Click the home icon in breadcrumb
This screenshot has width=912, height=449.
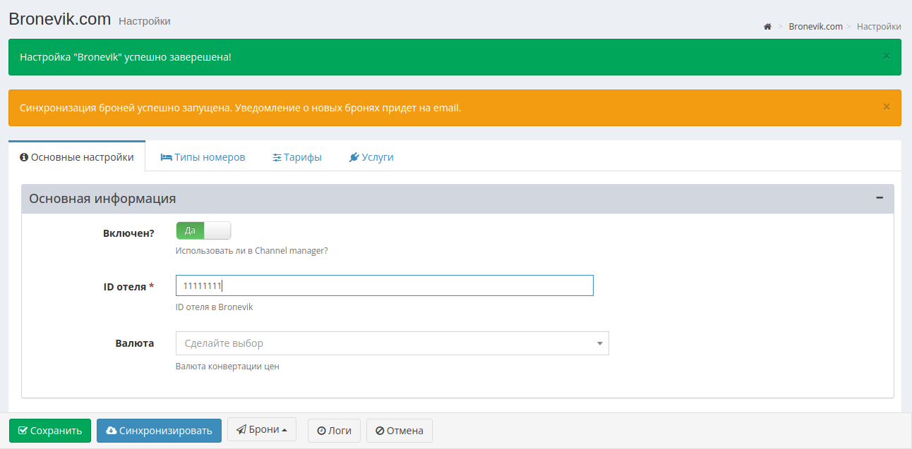coord(767,27)
